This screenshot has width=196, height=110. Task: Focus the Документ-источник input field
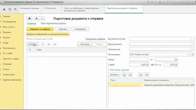coord(160,39)
